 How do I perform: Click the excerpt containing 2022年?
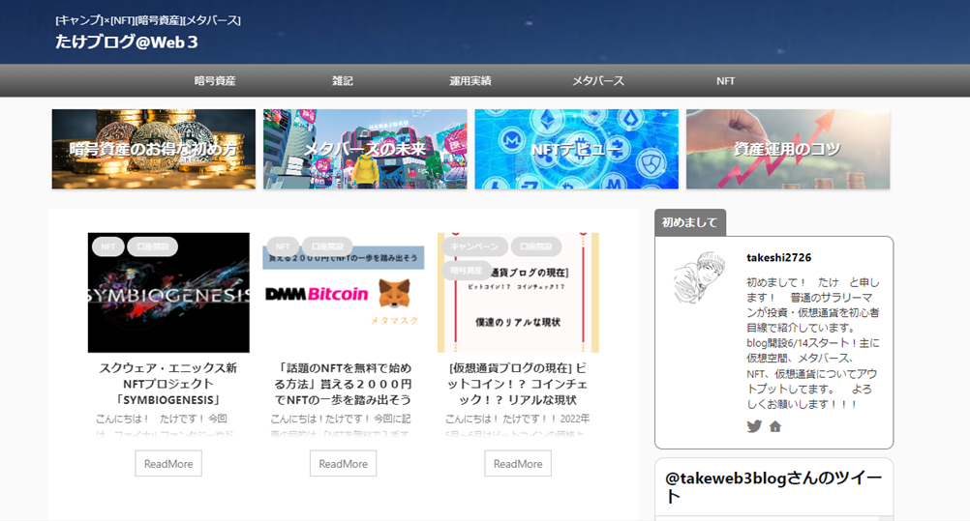point(518,426)
